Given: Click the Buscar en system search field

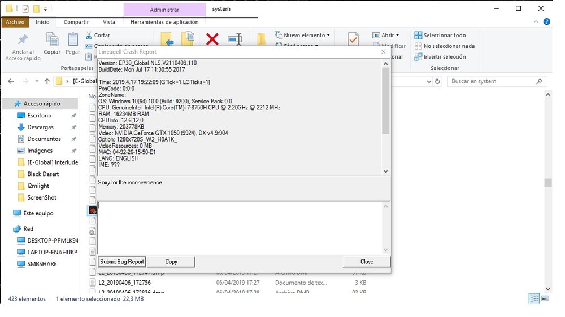Looking at the screenshot, I should pos(493,81).
